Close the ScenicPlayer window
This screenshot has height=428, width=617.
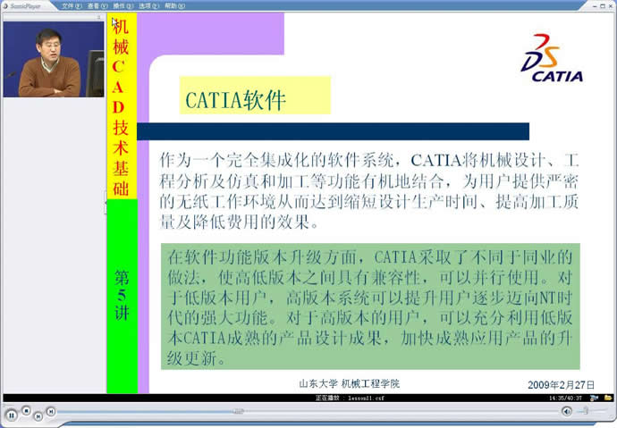pyautogui.click(x=611, y=6)
